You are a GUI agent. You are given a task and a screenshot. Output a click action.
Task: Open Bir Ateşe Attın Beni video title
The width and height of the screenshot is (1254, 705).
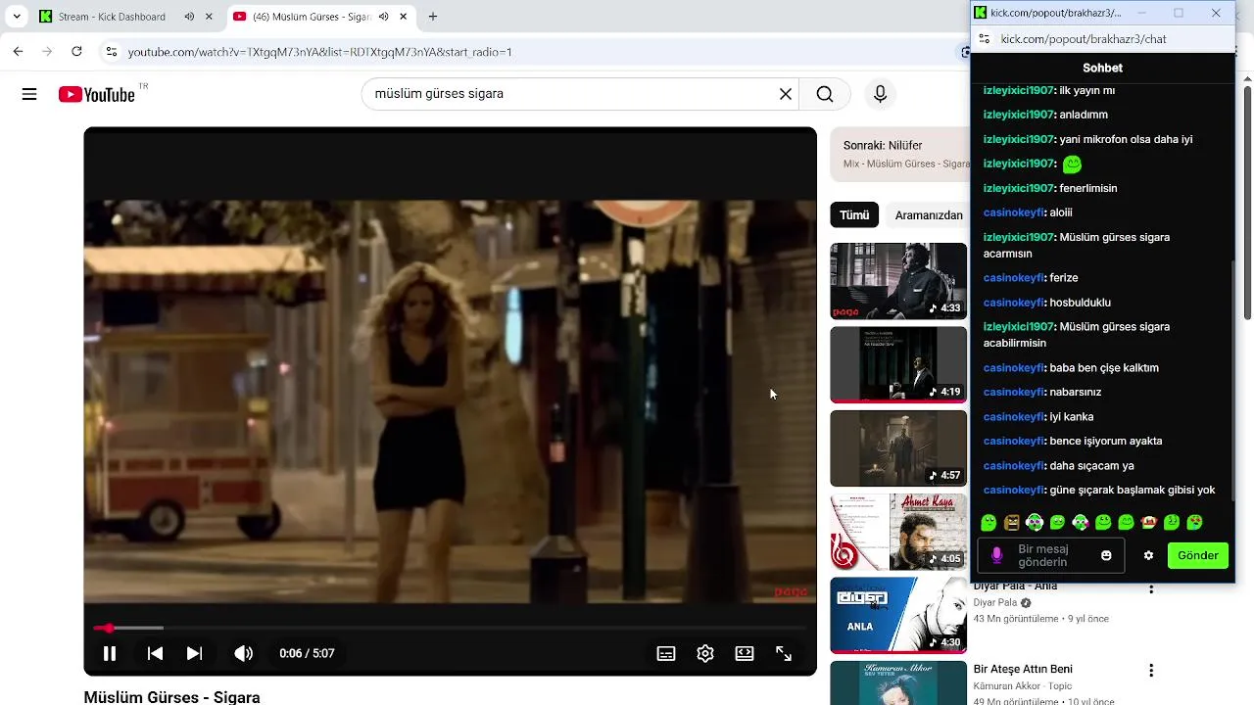point(1023,670)
